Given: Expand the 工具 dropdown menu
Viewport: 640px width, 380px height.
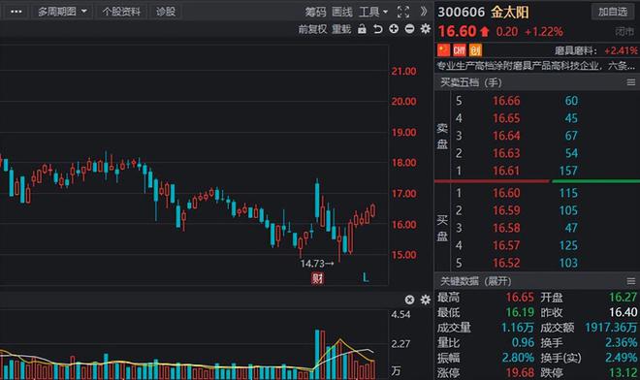Looking at the screenshot, I should (x=373, y=12).
